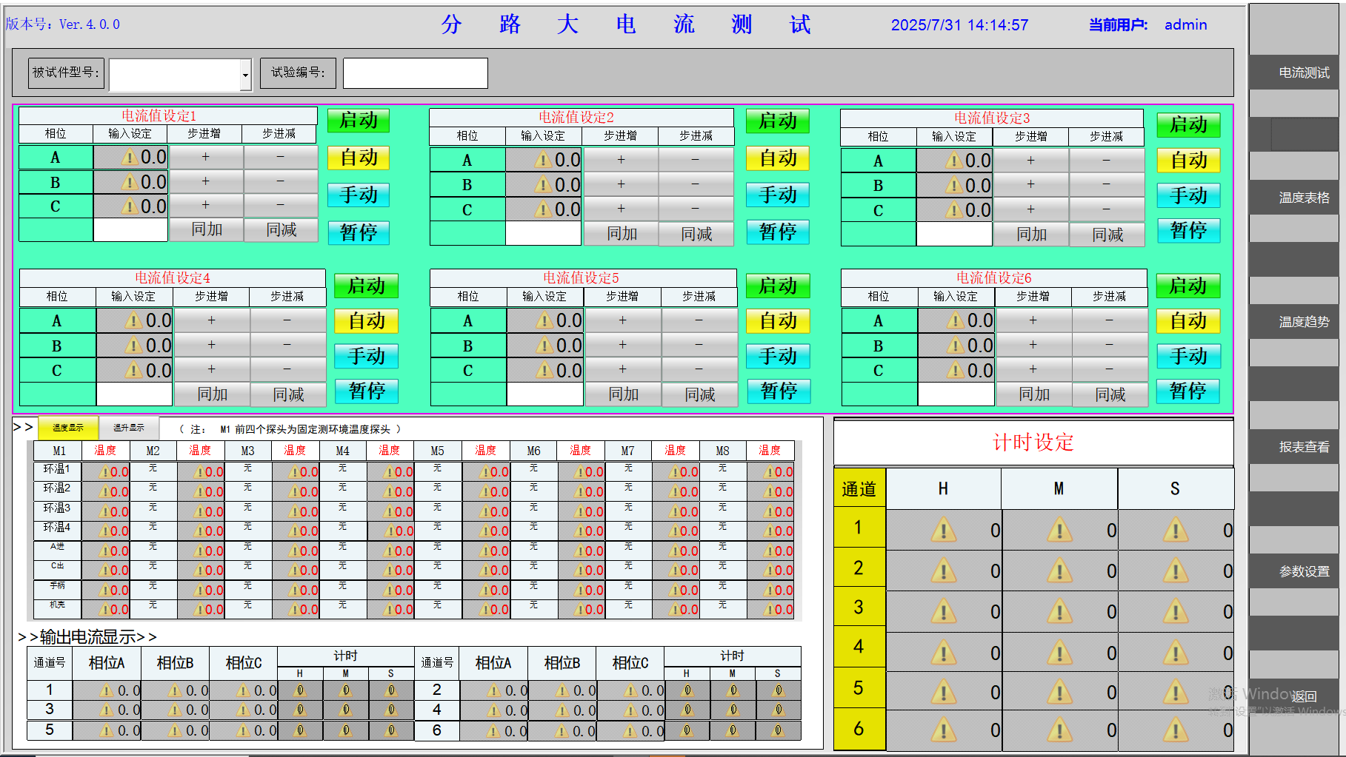Switch 电流值设定1 to 自动 mode

pos(359,158)
